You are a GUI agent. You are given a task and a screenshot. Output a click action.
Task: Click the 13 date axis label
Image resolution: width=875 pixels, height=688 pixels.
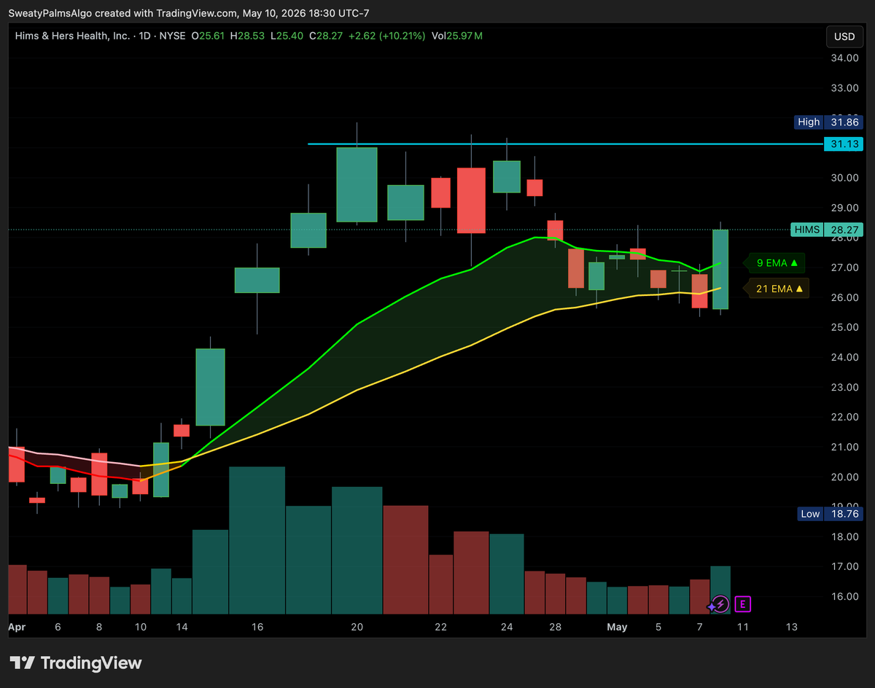(x=790, y=627)
